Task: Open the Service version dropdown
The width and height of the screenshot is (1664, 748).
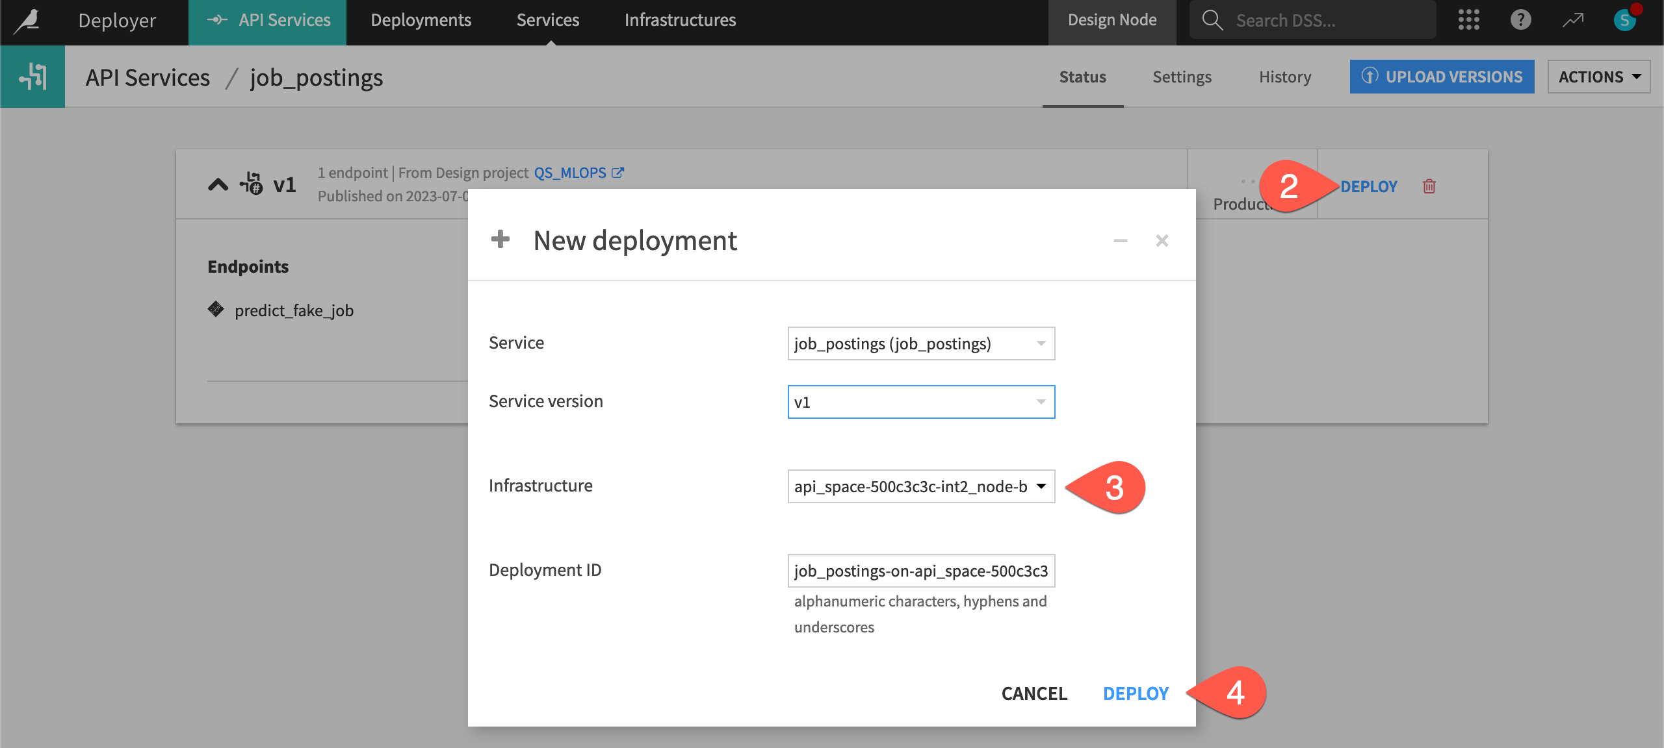Action: (921, 402)
